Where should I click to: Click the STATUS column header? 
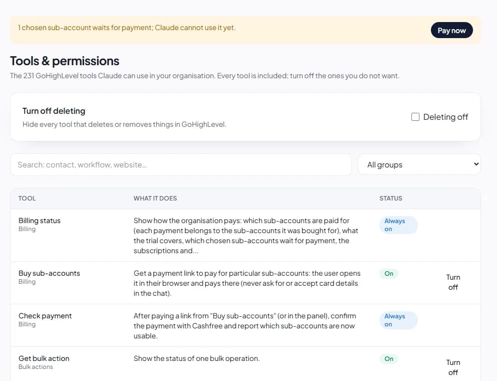point(390,199)
